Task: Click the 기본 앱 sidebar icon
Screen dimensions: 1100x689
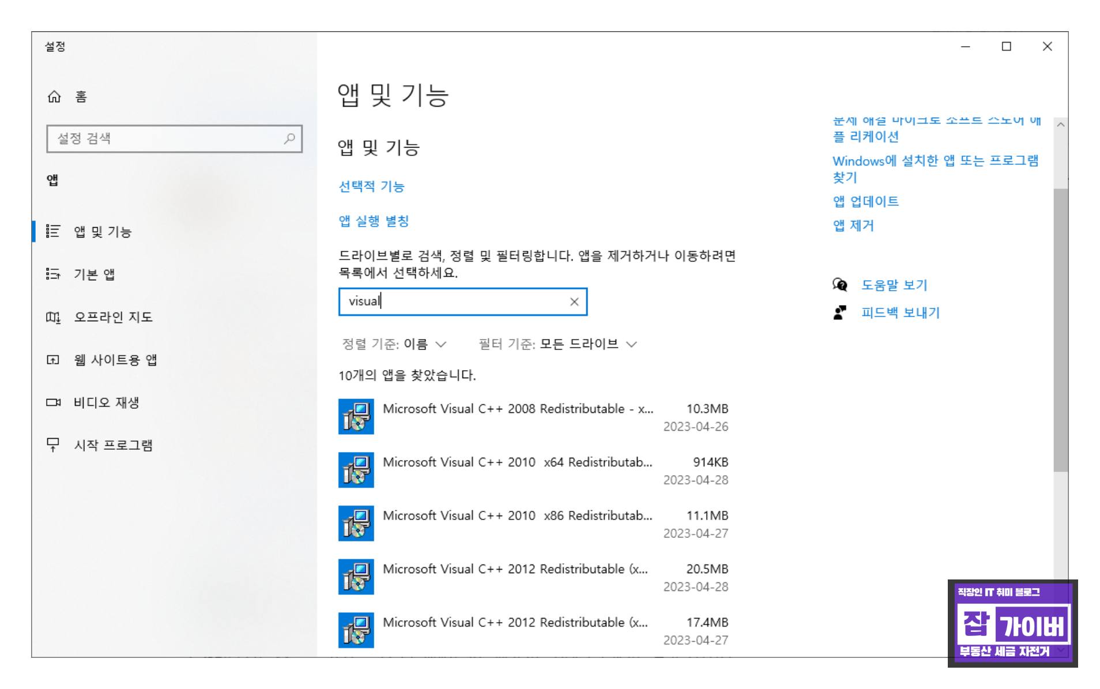Action: (53, 274)
